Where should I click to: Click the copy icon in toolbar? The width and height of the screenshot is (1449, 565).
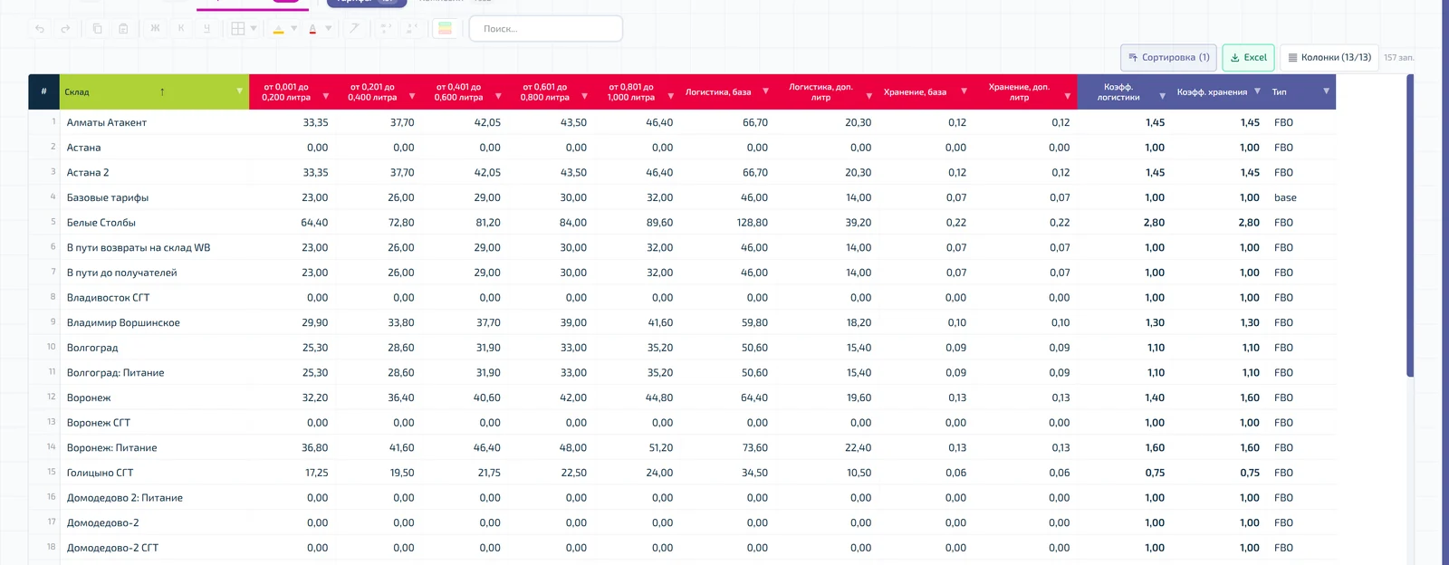[98, 29]
